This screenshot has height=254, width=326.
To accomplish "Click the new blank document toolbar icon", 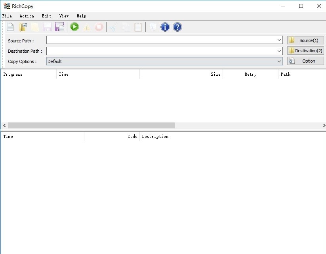I will click(x=10, y=27).
